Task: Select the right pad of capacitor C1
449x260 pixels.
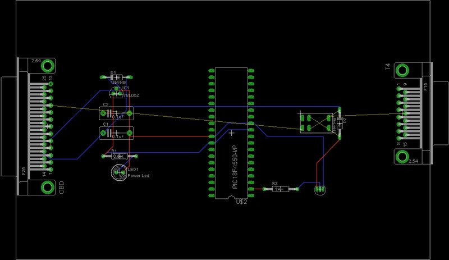Action: tap(130, 133)
